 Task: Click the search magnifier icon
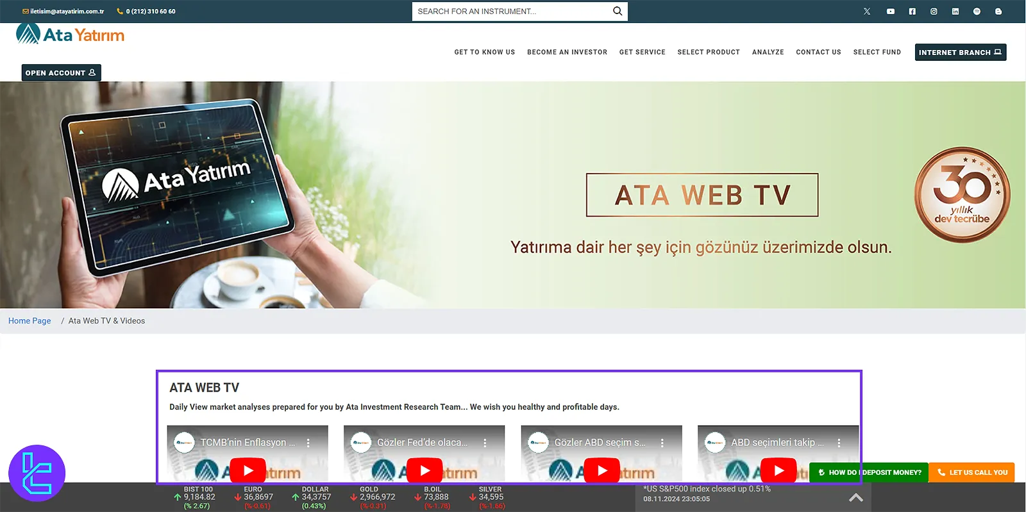coord(618,11)
